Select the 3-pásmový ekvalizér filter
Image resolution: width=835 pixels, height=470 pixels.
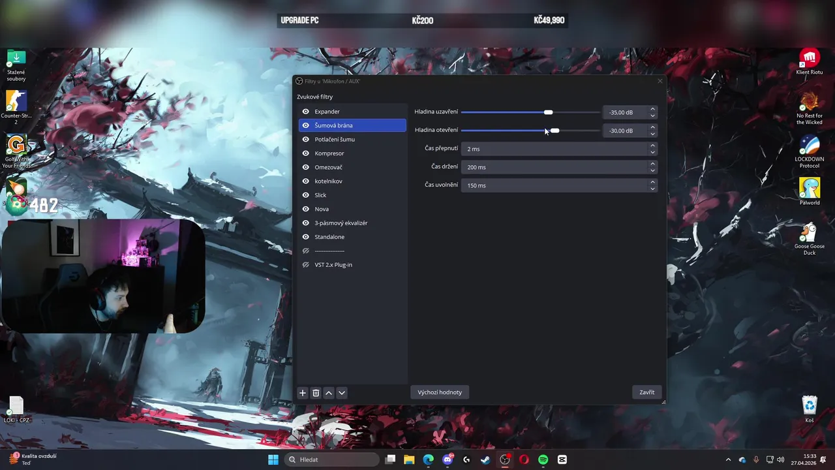click(x=352, y=223)
